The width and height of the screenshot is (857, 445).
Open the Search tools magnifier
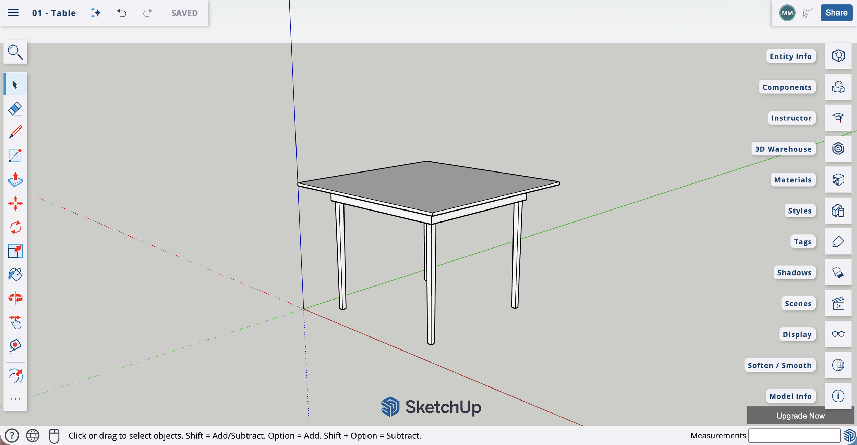[15, 52]
